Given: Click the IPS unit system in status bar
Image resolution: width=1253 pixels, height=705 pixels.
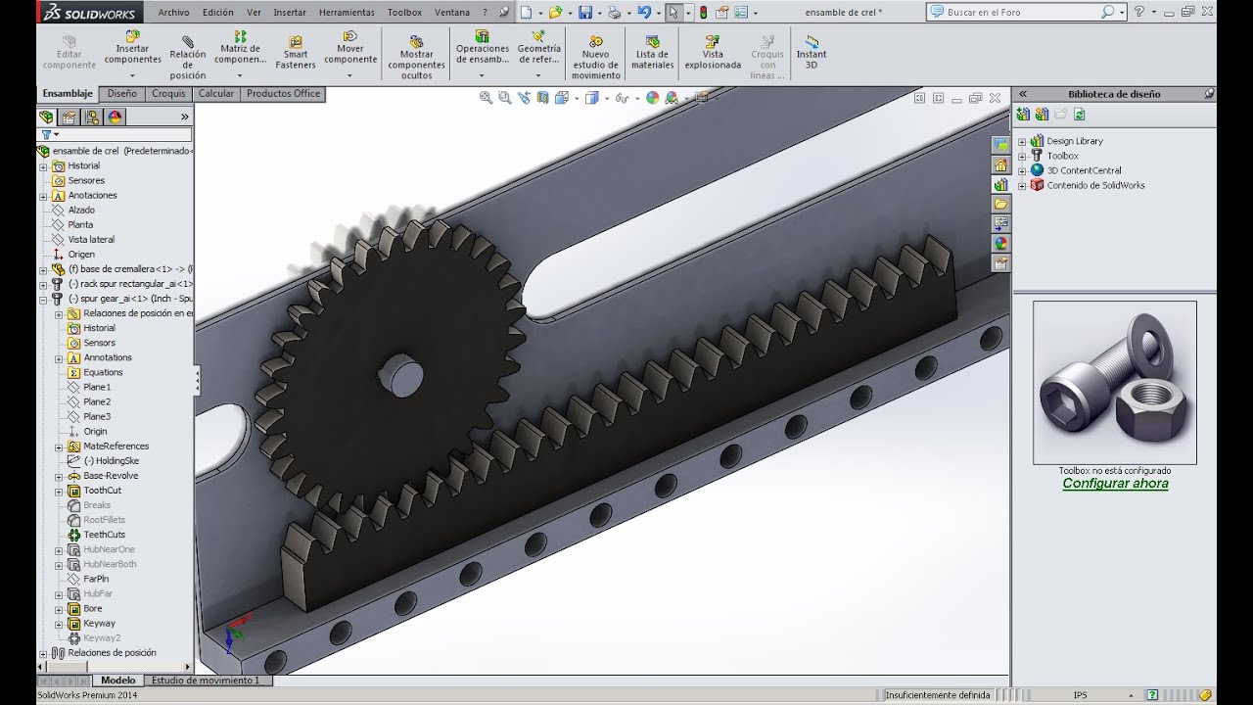Looking at the screenshot, I should tap(1080, 695).
